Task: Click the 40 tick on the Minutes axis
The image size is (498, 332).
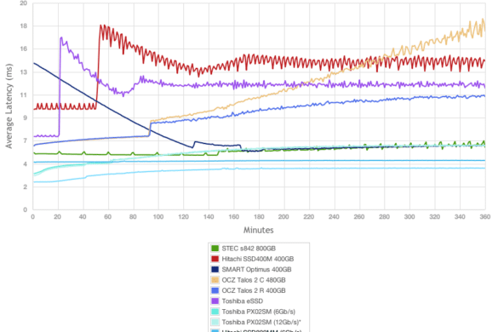Action: point(83,217)
